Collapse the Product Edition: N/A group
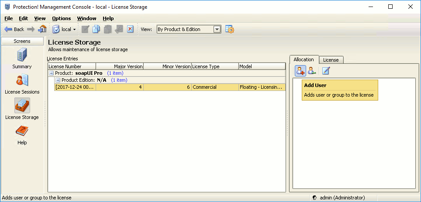Screen dimensions: 421x202 click(58, 80)
